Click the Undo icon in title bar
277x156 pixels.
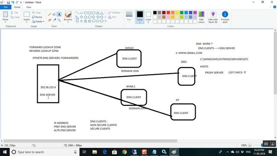[13, 2]
